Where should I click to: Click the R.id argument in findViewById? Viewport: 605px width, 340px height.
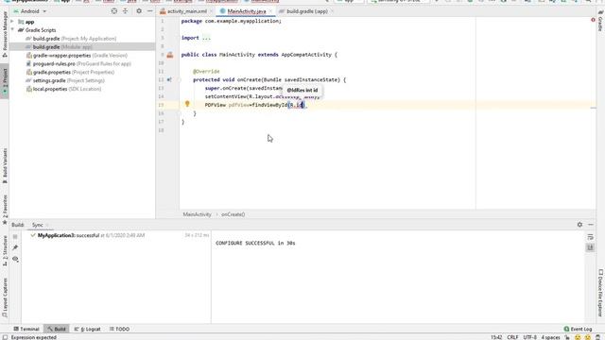click(297, 105)
